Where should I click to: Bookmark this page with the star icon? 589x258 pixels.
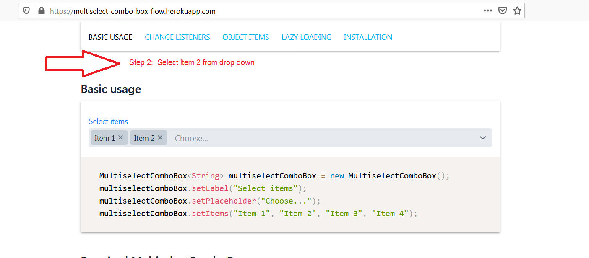[x=517, y=11]
